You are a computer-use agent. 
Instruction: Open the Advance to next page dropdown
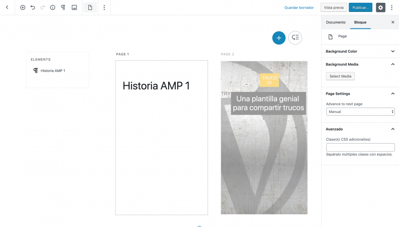tap(360, 112)
